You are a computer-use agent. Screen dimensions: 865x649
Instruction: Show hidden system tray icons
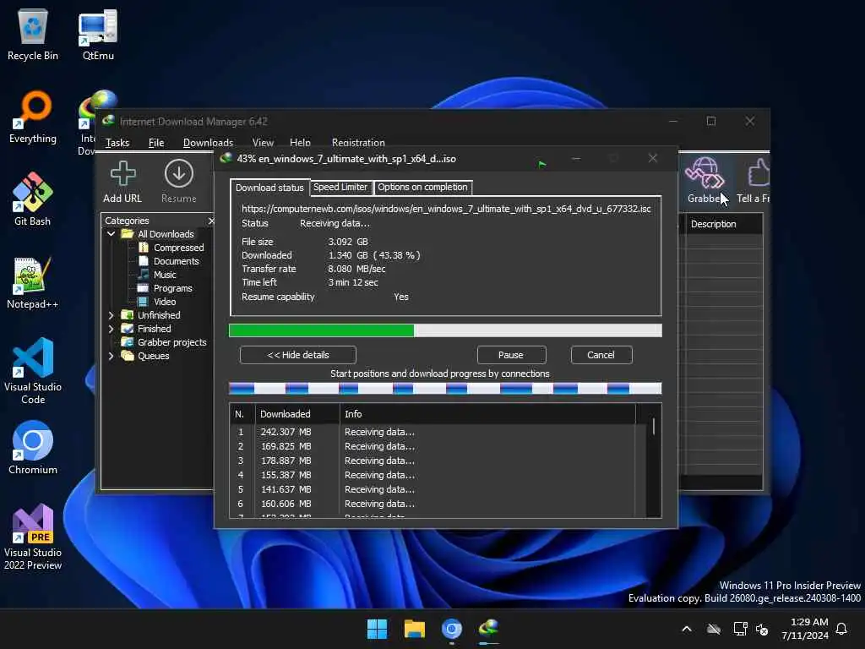pos(687,629)
